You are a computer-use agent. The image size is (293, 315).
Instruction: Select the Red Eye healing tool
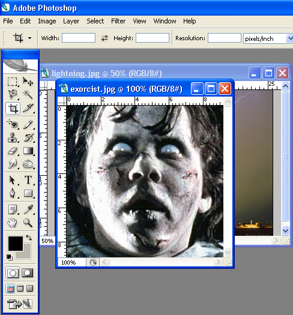click(13, 124)
